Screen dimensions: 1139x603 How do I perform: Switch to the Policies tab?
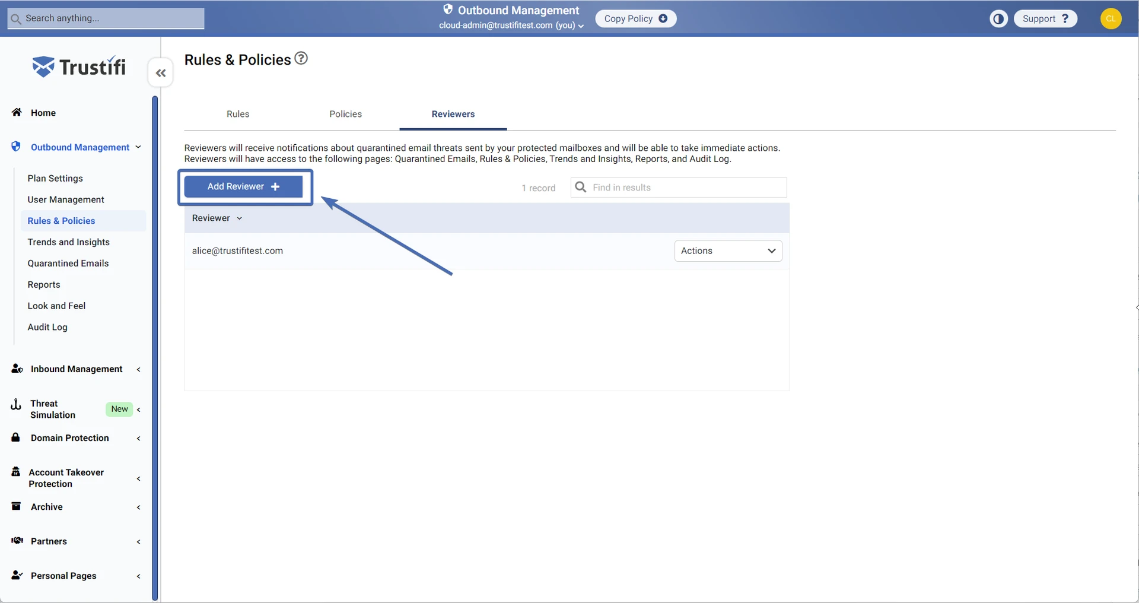click(345, 114)
